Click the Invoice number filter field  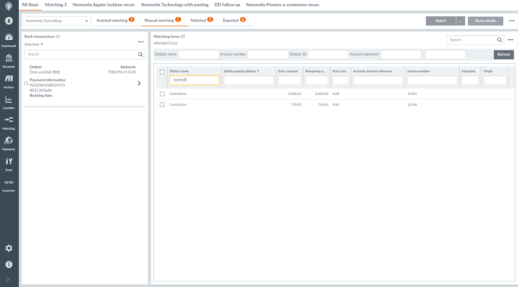268,54
